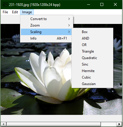Click the image app icon in title bar
Screen dimensions: 123x127
pos(5,4)
